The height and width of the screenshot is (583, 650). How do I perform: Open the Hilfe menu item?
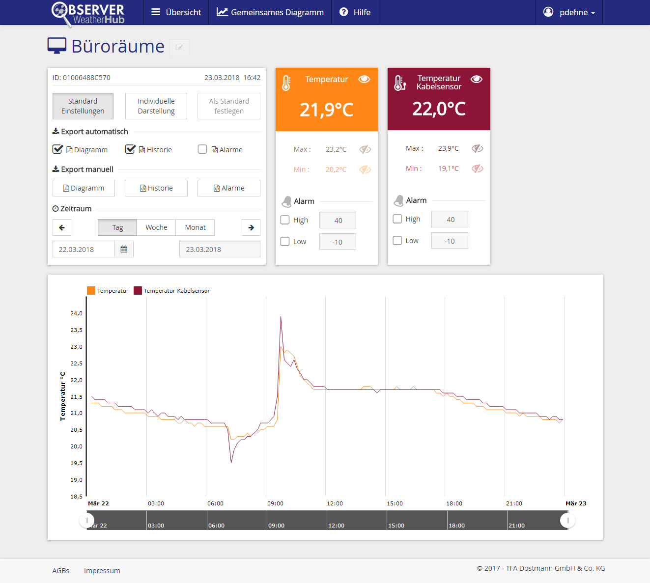click(x=355, y=12)
